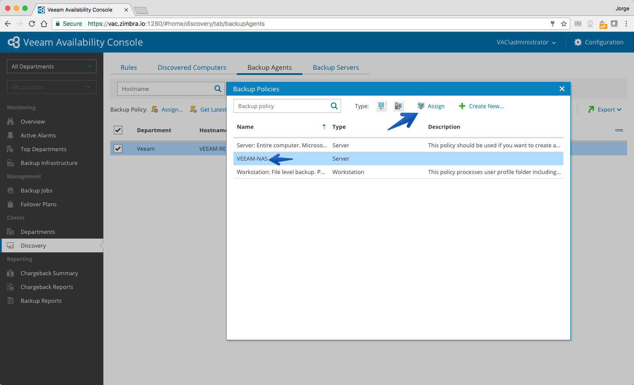Click the Departments sidebar icon

10,232
